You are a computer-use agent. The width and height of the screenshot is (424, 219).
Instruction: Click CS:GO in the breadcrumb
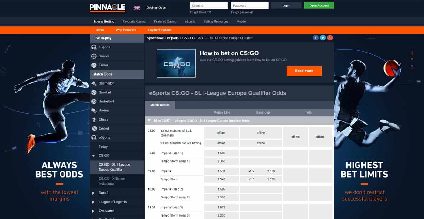pos(187,38)
